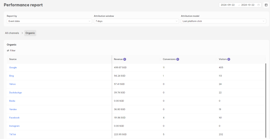Viewport: 270px width, 139px height.
Task: Click the column settings icon beside date range
Action: pyautogui.click(x=266, y=5)
